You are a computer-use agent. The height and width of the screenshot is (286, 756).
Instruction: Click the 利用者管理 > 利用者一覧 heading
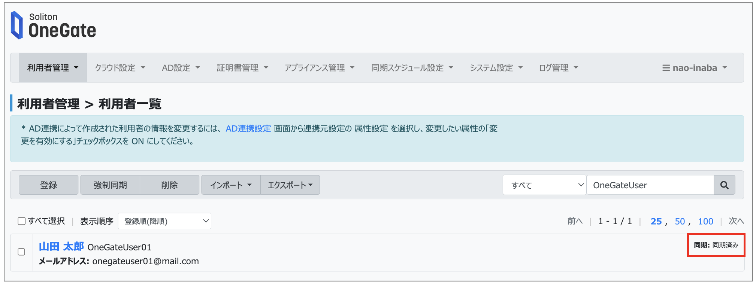[89, 104]
